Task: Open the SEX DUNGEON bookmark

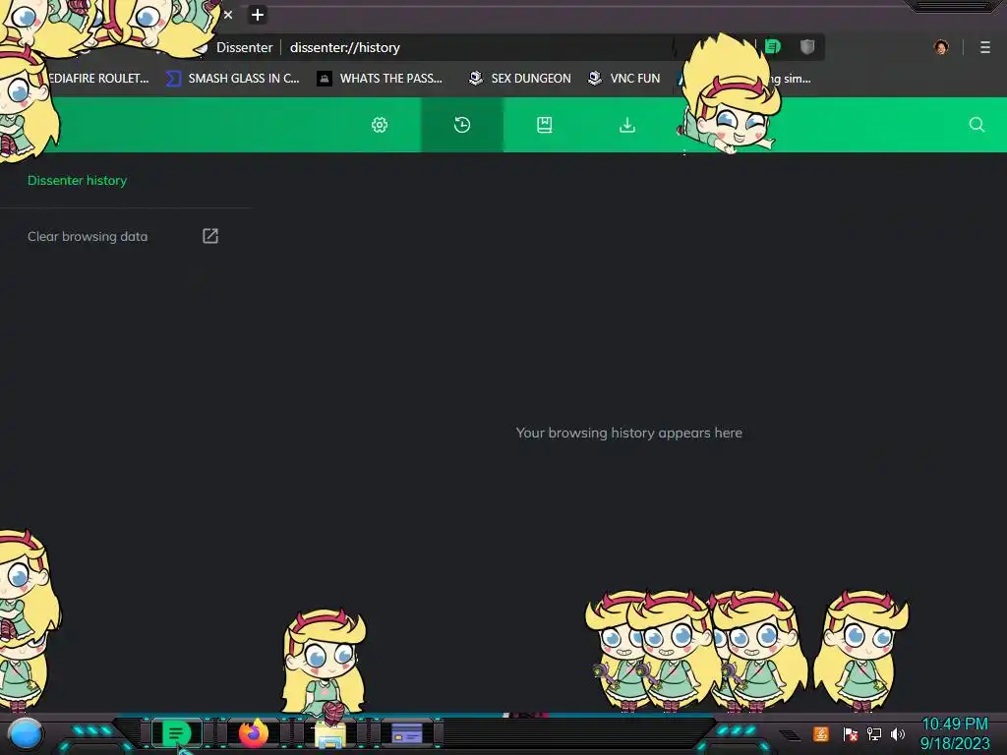Action: point(519,79)
